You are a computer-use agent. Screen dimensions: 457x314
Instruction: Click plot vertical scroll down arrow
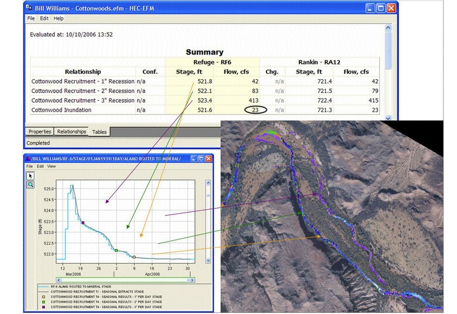tap(208, 260)
